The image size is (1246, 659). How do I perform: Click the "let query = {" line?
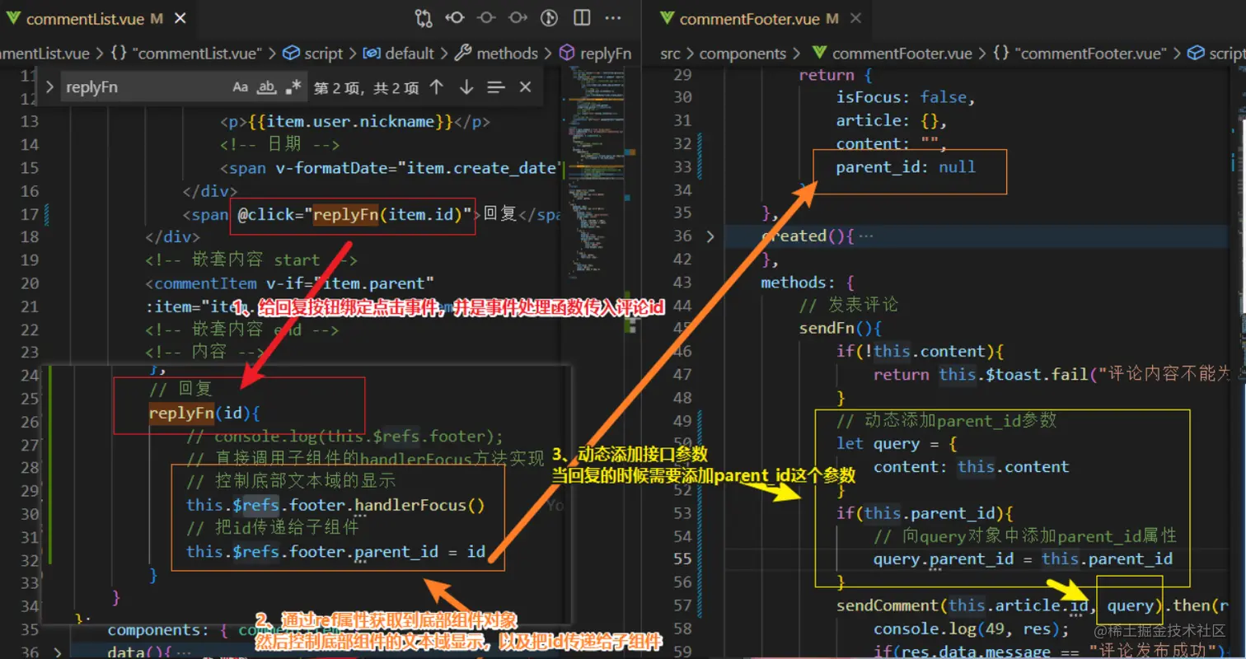(x=897, y=443)
